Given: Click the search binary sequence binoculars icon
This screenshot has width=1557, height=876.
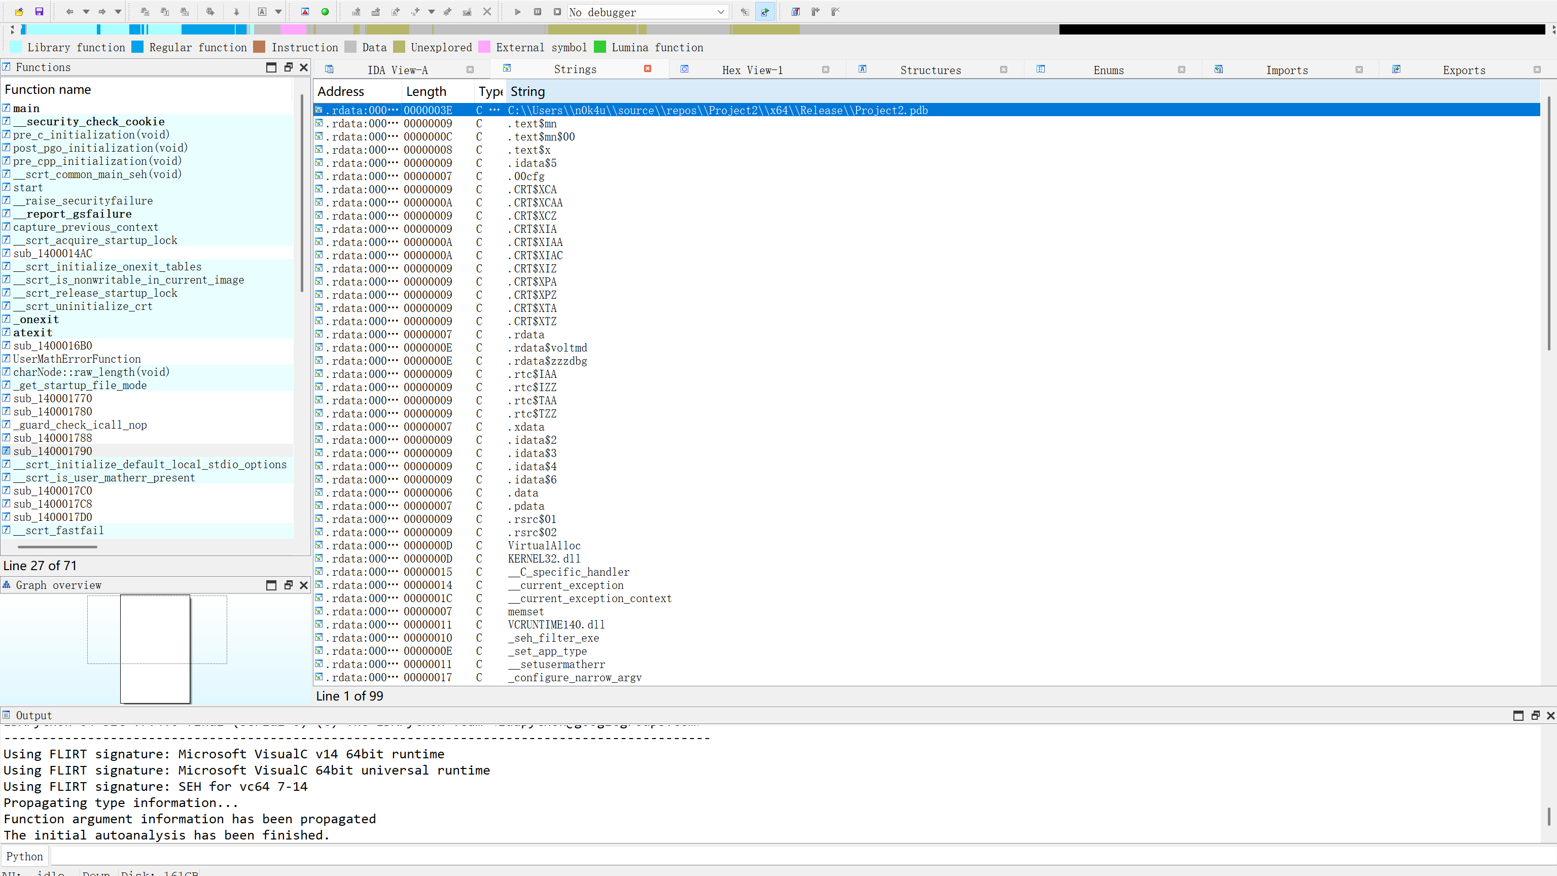Looking at the screenshot, I should 185,12.
